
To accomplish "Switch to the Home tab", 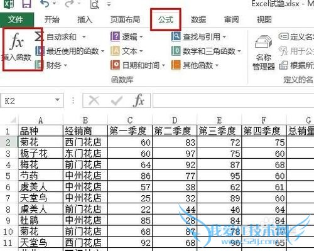I will (x=52, y=19).
